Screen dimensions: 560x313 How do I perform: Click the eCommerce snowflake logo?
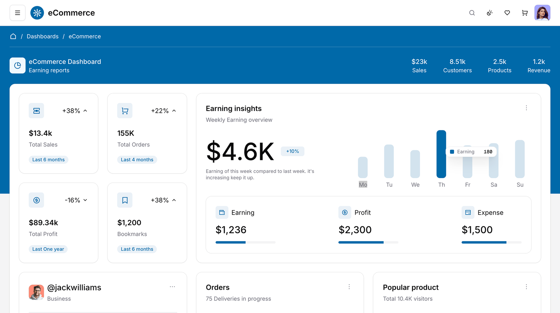click(x=37, y=13)
